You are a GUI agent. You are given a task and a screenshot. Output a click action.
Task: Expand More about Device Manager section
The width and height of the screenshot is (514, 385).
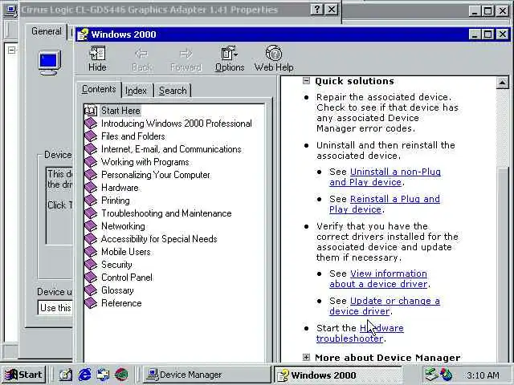pyautogui.click(x=306, y=357)
